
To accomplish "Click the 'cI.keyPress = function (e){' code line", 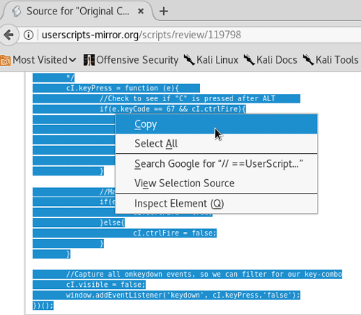I will [122, 88].
